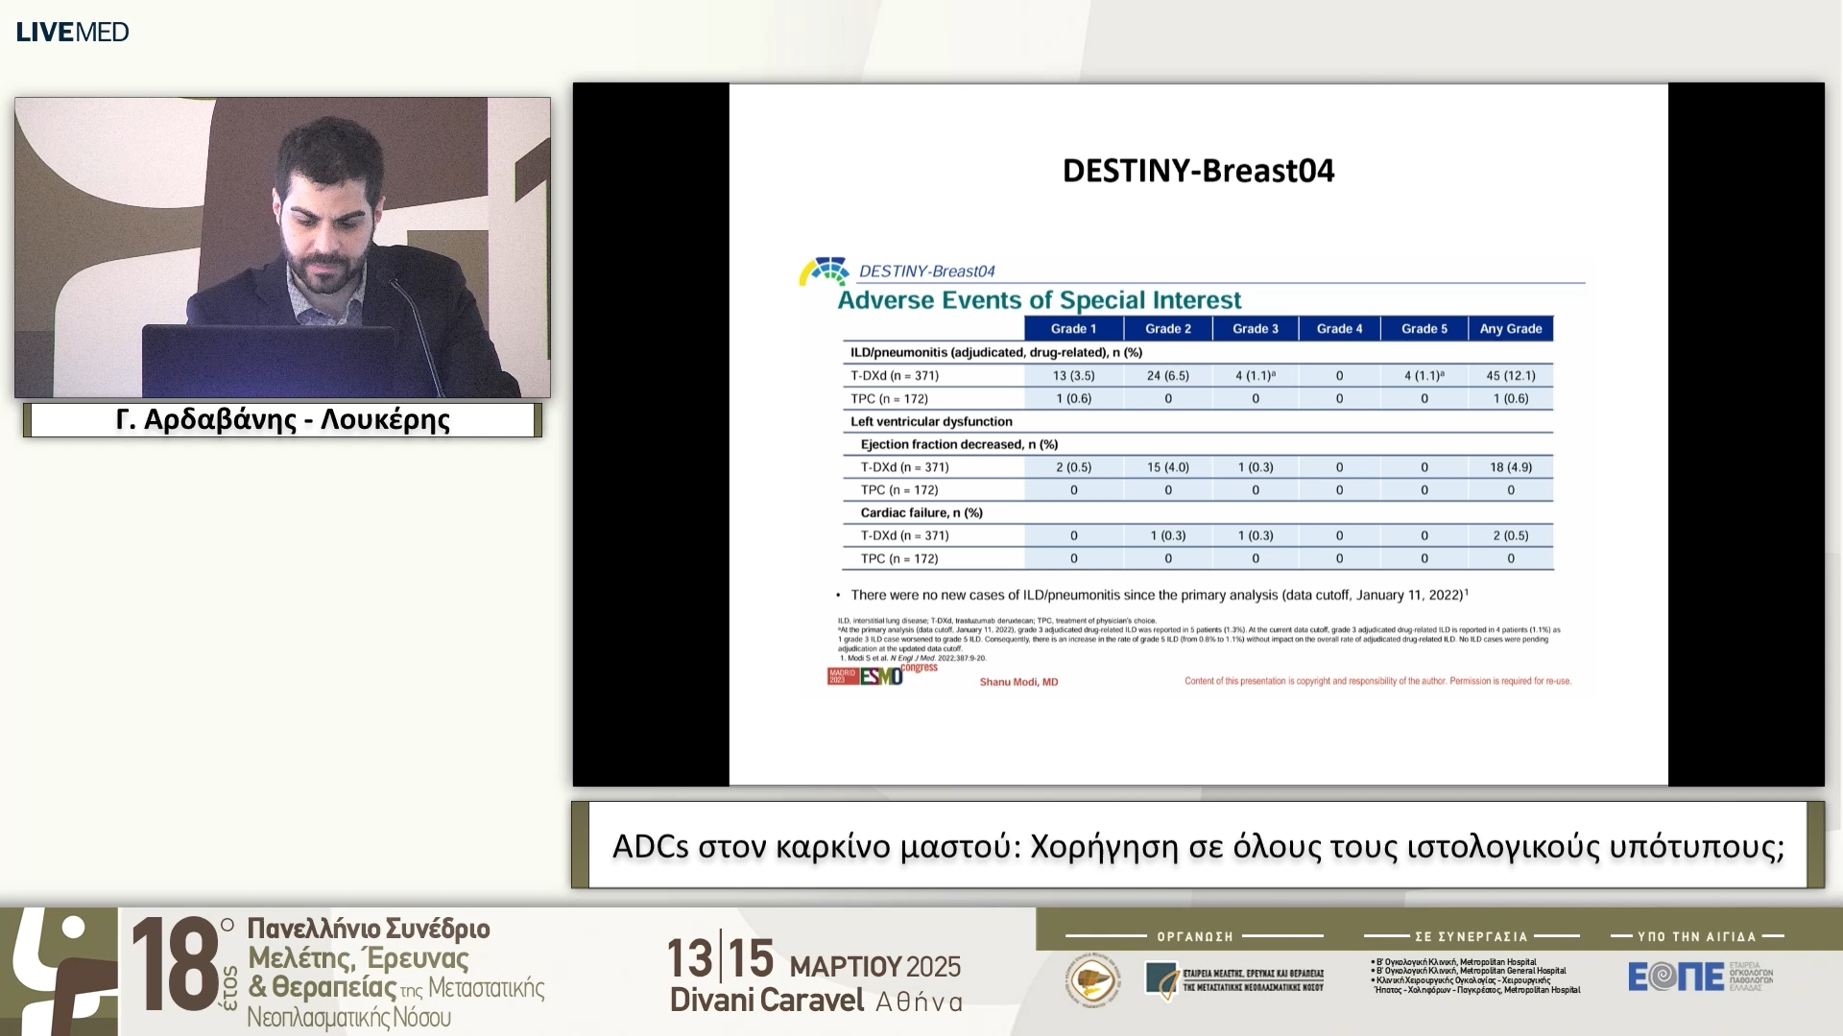
Task: Click the DESTINY-Breast04 slide title
Action: [1198, 171]
